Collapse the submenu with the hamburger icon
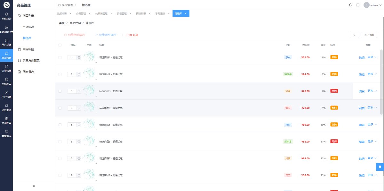This screenshot has width=384, height=191. pos(34,186)
